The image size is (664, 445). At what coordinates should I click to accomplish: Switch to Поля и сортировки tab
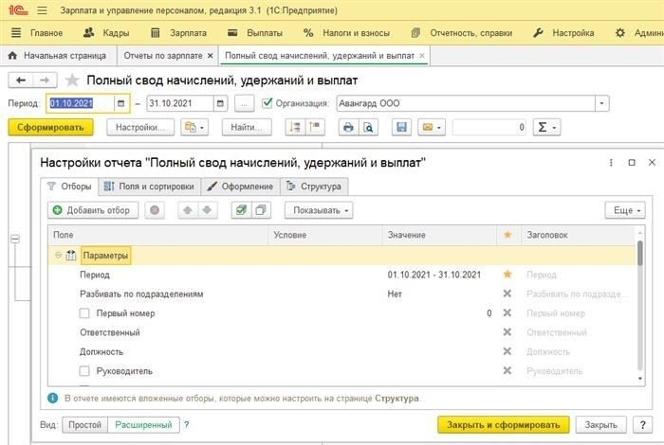[150, 187]
